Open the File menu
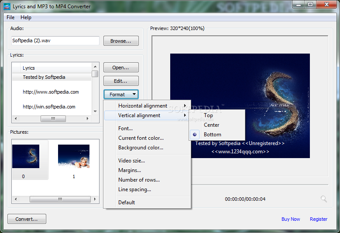This screenshot has width=340, height=233. click(x=10, y=17)
